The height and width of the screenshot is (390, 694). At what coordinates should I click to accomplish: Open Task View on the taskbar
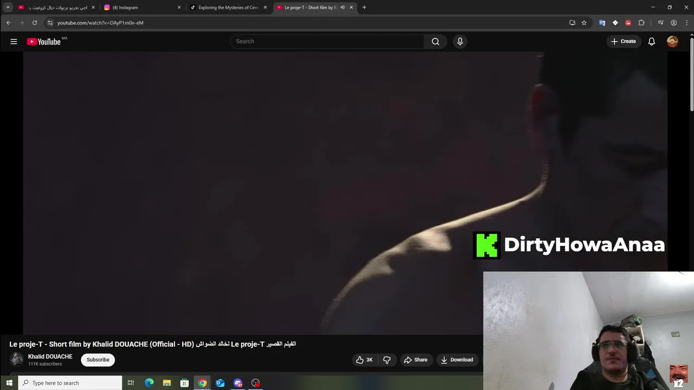coord(131,383)
